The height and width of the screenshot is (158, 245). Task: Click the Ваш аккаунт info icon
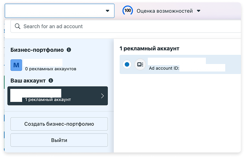click(x=51, y=81)
